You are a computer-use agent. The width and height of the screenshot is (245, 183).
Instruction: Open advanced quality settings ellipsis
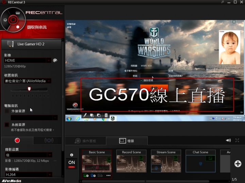[x=55, y=161]
